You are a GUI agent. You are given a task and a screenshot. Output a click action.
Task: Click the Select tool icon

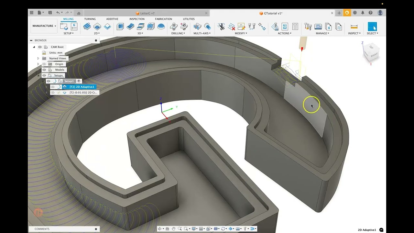373,27
